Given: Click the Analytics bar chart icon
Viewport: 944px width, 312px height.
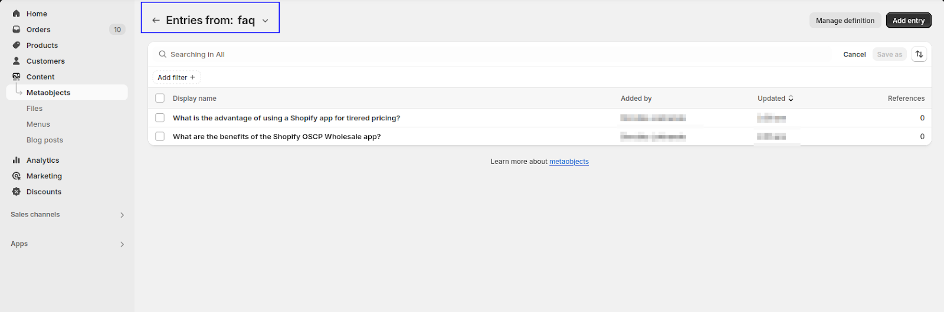Looking at the screenshot, I should tap(17, 160).
